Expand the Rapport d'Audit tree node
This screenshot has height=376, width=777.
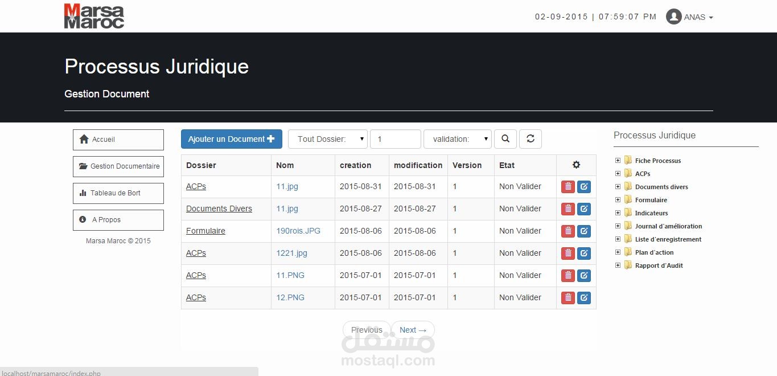point(618,265)
